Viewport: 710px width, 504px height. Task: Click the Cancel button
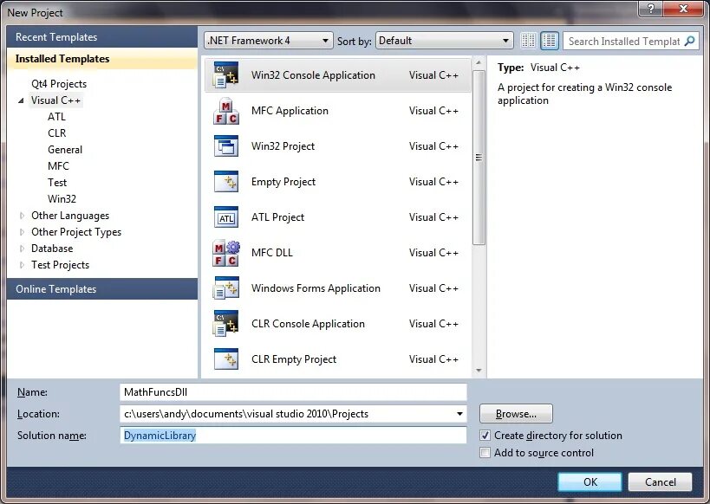661,482
